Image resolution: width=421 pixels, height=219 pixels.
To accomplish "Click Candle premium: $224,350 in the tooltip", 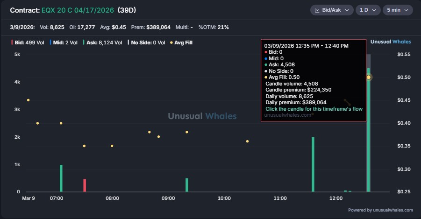I will pyautogui.click(x=298, y=90).
